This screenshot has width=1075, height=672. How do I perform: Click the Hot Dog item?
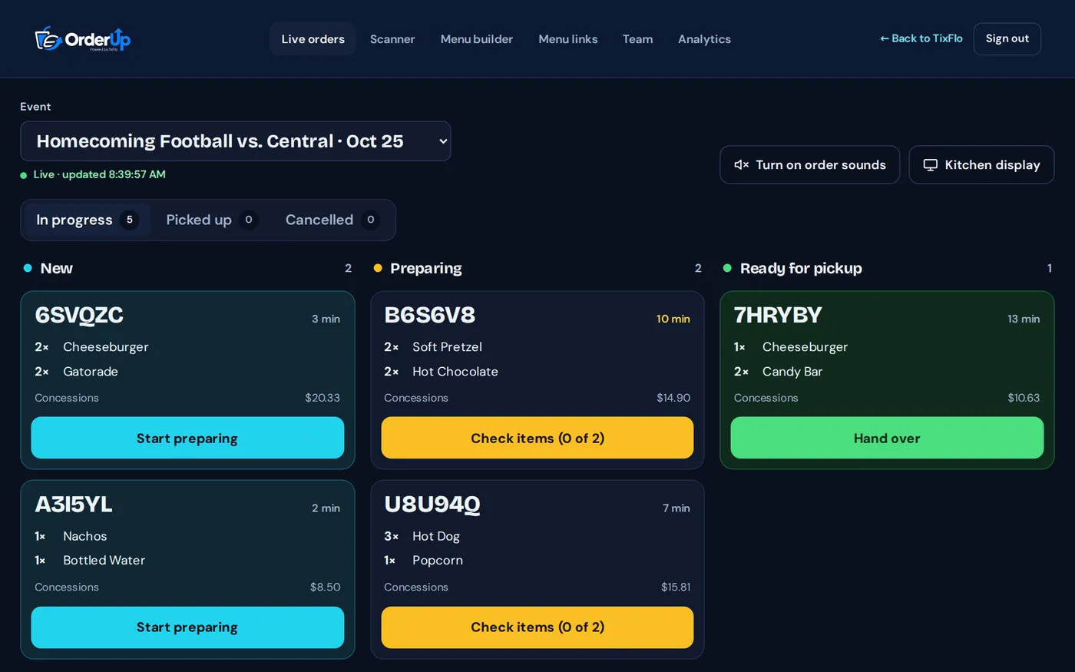(x=436, y=536)
